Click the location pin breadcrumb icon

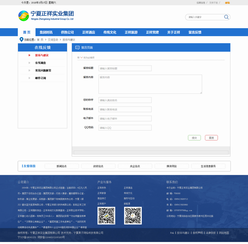point(21,40)
